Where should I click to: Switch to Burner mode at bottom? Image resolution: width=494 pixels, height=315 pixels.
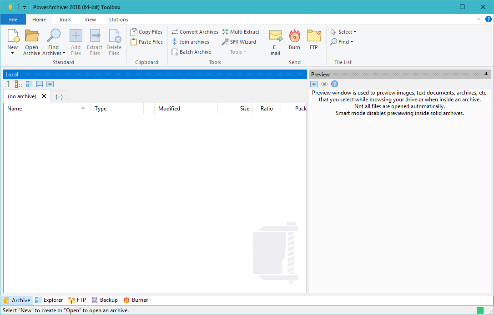pyautogui.click(x=136, y=300)
